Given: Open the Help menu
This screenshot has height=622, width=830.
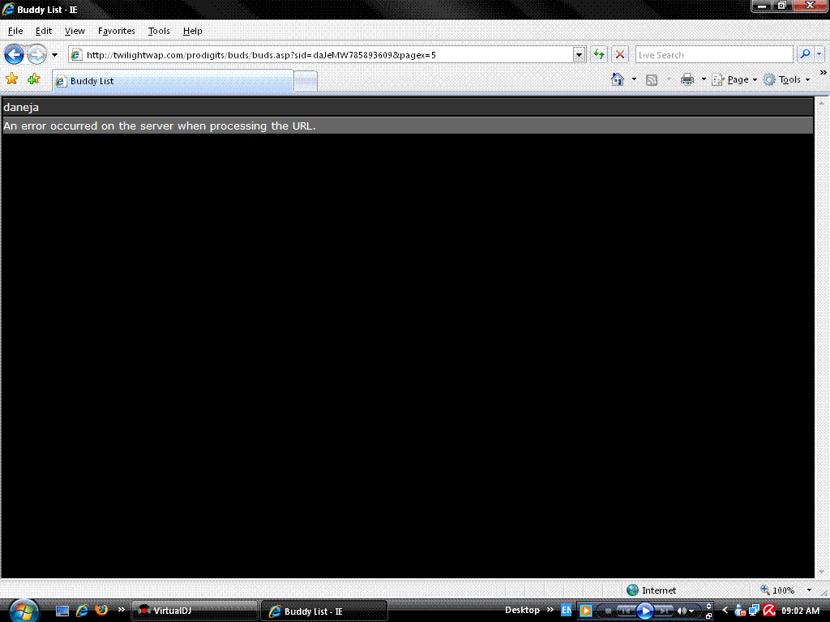Looking at the screenshot, I should tap(193, 31).
